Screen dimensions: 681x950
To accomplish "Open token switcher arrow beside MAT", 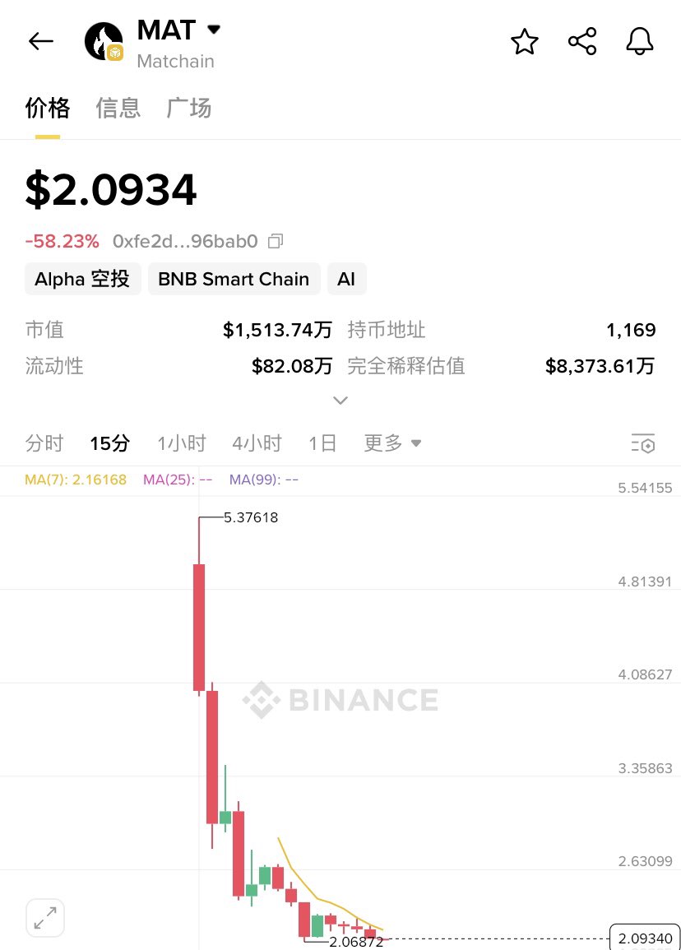I will pos(214,29).
